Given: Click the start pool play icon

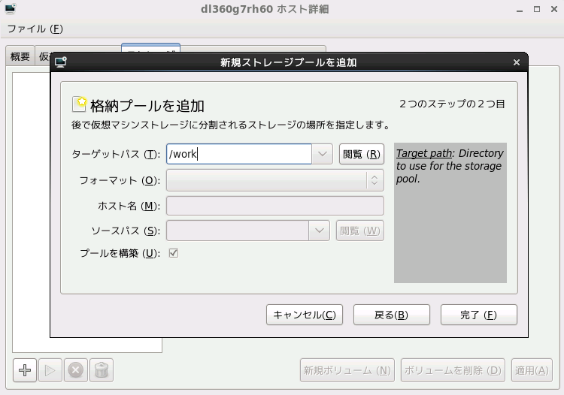Looking at the screenshot, I should pyautogui.click(x=50, y=370).
